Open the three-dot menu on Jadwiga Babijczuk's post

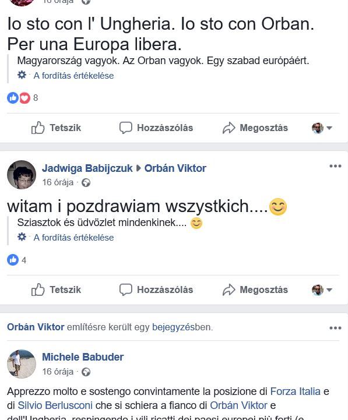[335, 166]
